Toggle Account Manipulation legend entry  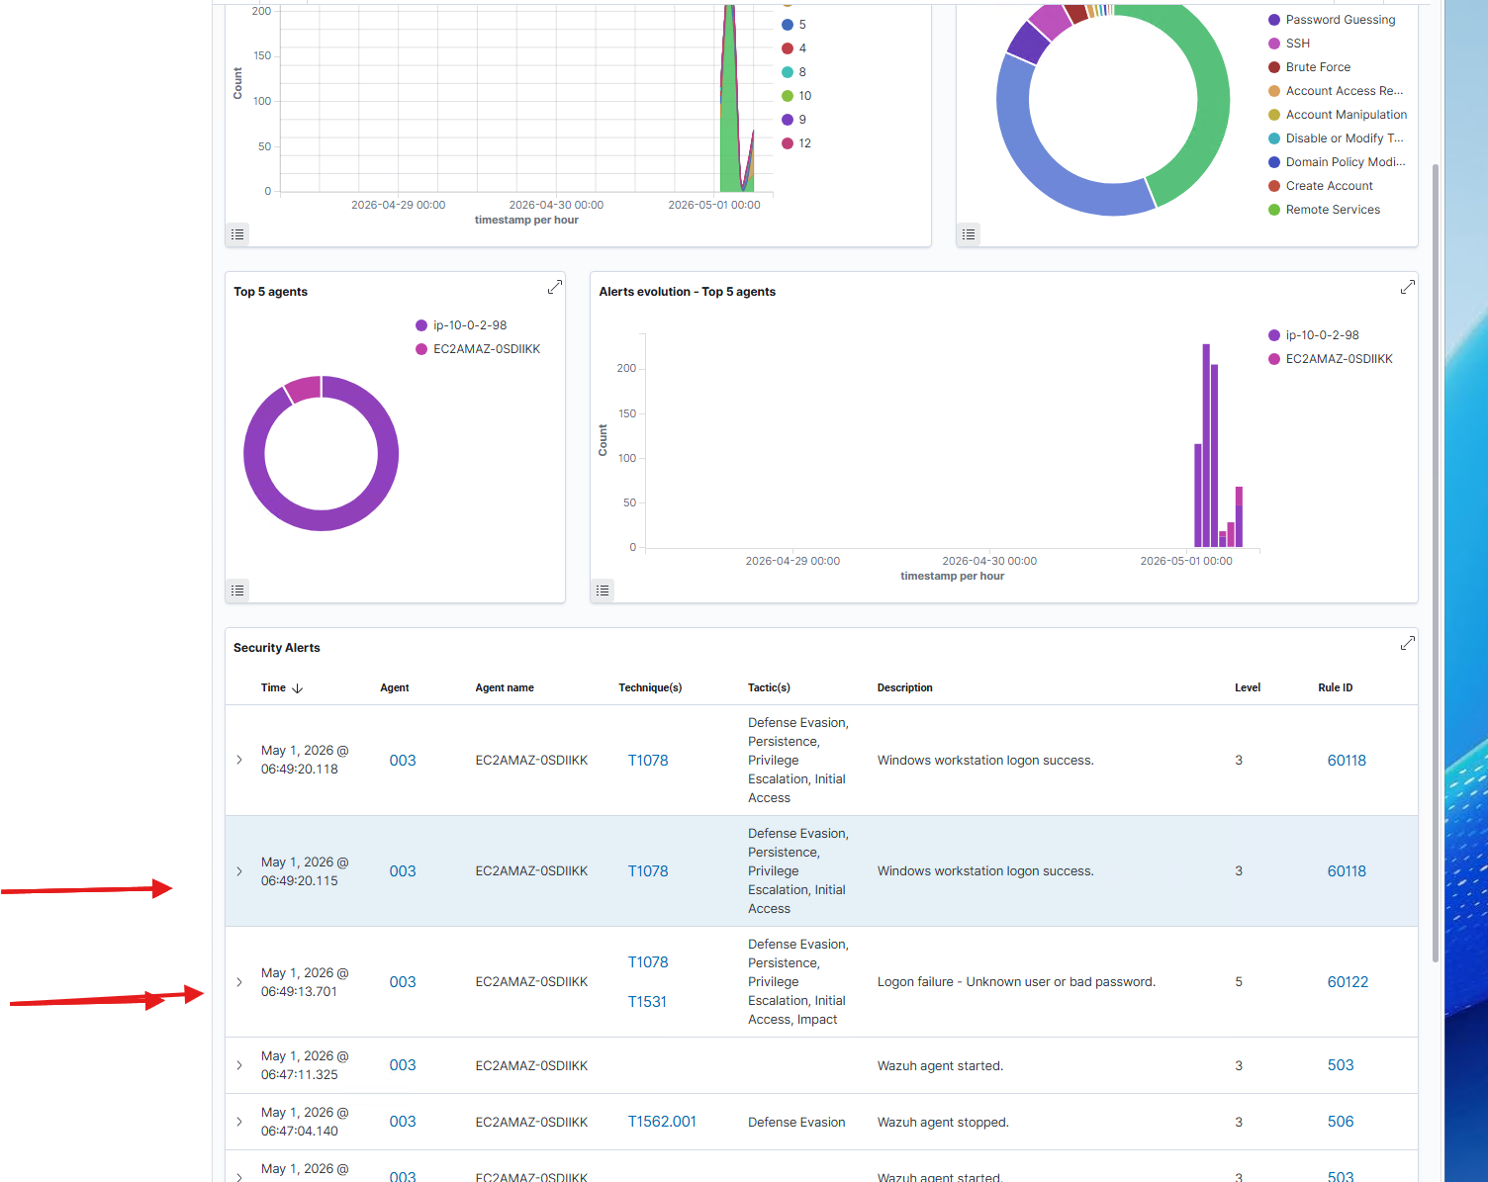coord(1338,115)
